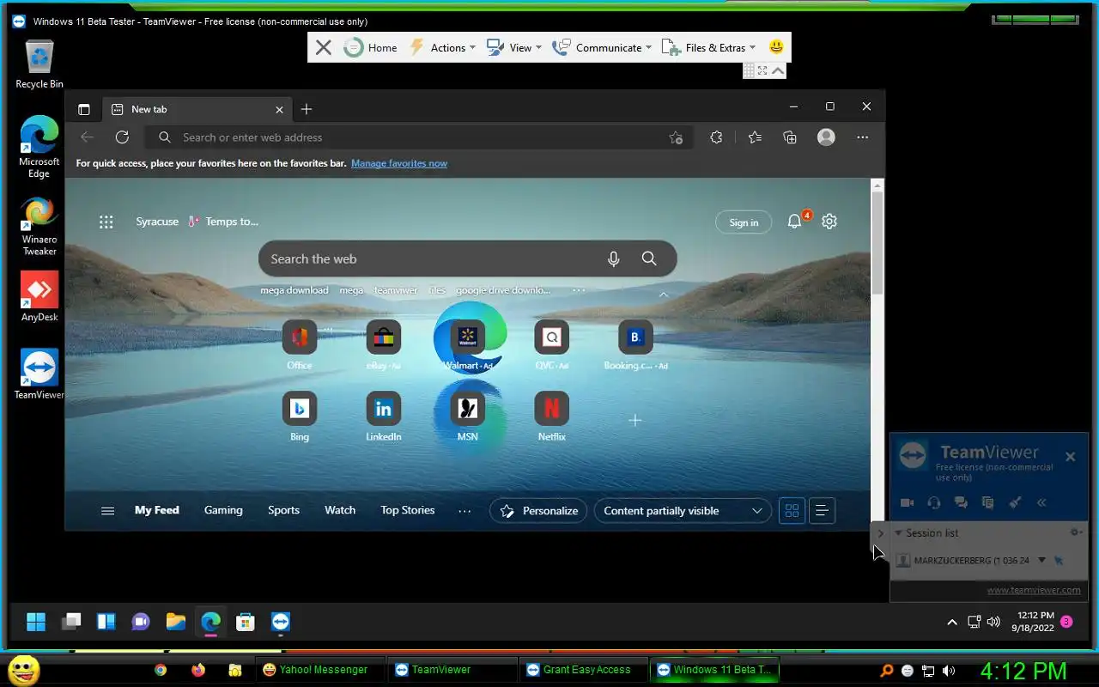
Task: Collapse the Session list section
Action: click(898, 533)
